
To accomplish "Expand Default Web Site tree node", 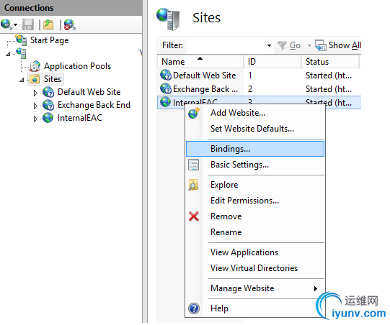I will 35,93.
